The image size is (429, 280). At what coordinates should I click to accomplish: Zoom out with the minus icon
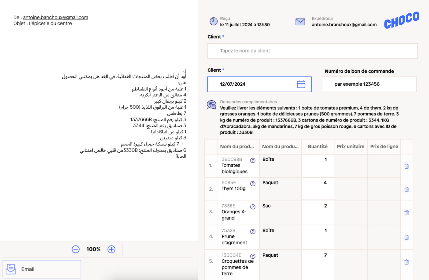pos(76,249)
